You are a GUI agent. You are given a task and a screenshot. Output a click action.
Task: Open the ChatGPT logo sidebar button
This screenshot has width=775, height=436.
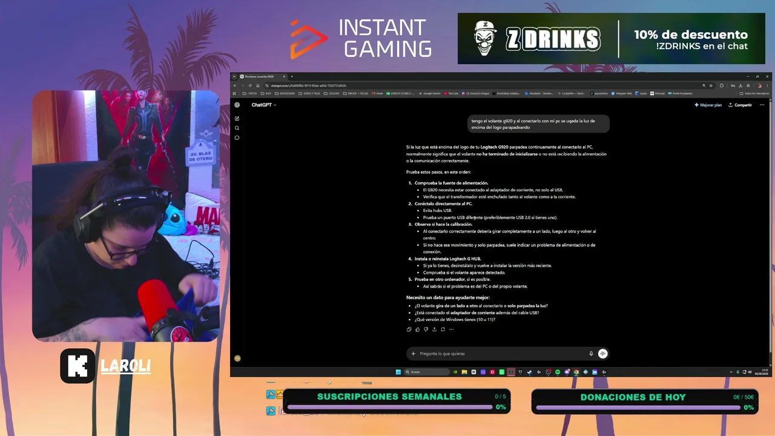(x=237, y=105)
